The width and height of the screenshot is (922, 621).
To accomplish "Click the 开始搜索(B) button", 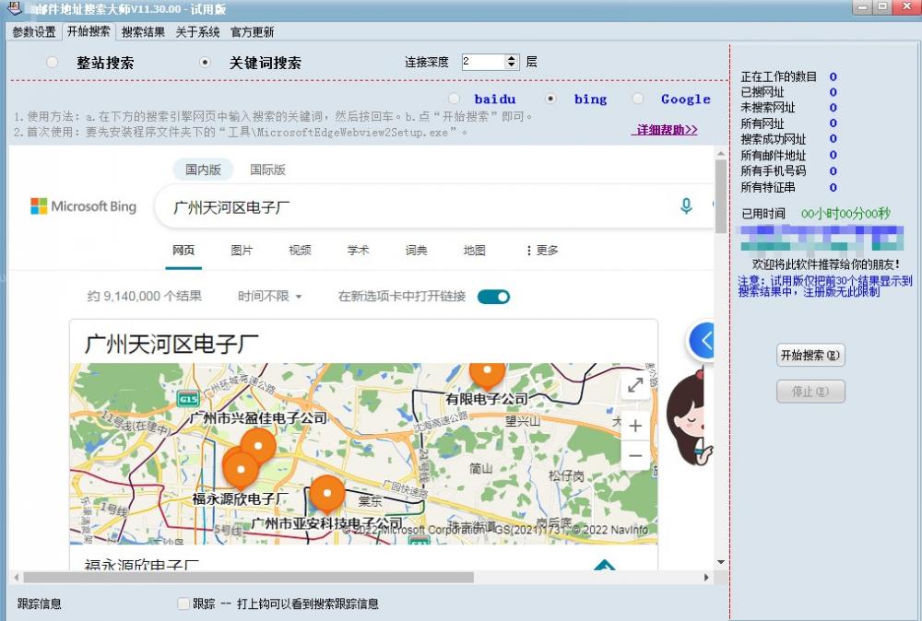I will (810, 355).
